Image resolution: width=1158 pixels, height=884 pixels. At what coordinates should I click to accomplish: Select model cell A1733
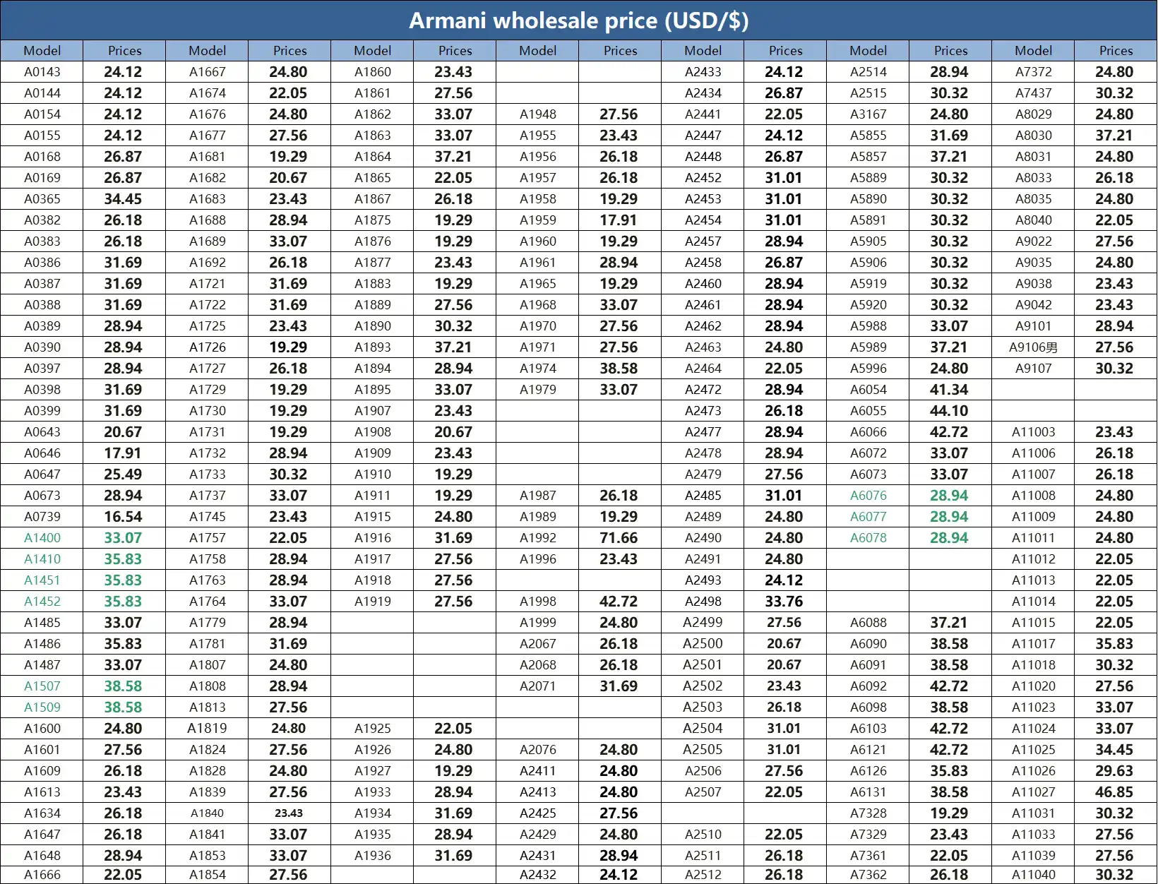pyautogui.click(x=208, y=474)
